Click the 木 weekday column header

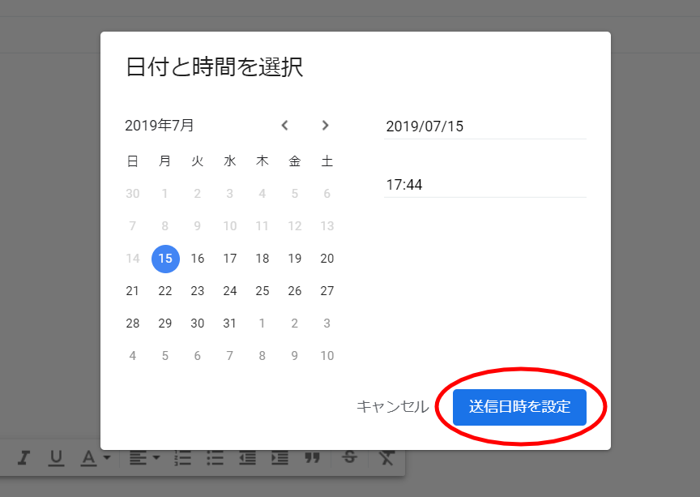click(x=262, y=161)
